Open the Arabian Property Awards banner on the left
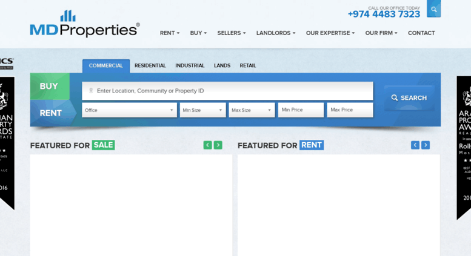Image resolution: width=471 pixels, height=256 pixels. pos(7,142)
